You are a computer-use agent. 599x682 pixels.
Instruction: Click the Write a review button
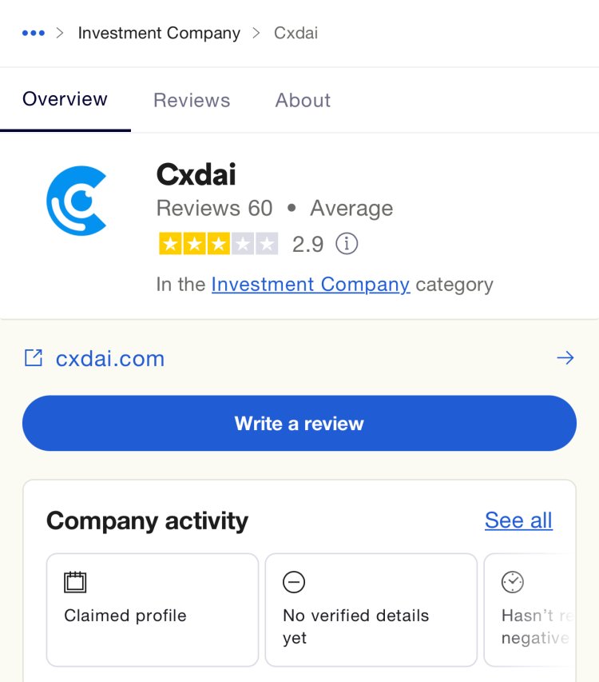(299, 423)
